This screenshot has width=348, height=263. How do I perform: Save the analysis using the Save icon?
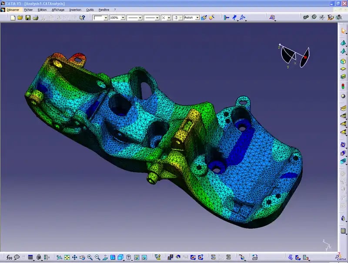[27, 18]
